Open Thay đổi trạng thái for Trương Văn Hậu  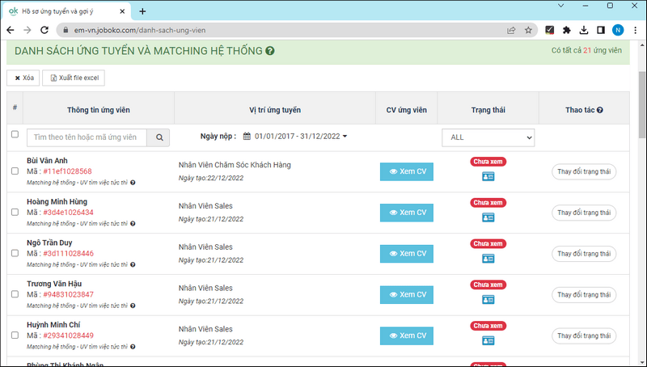[584, 294]
